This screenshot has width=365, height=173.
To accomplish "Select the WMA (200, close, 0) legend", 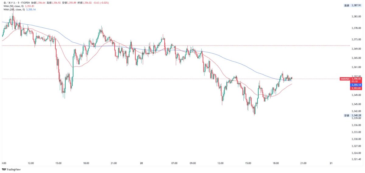I will 14,9.
